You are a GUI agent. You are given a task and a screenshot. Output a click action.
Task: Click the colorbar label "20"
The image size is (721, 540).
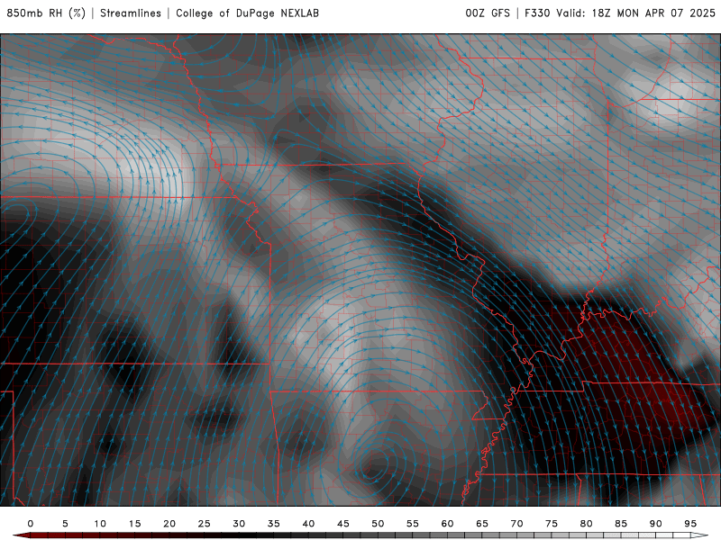coord(169,524)
